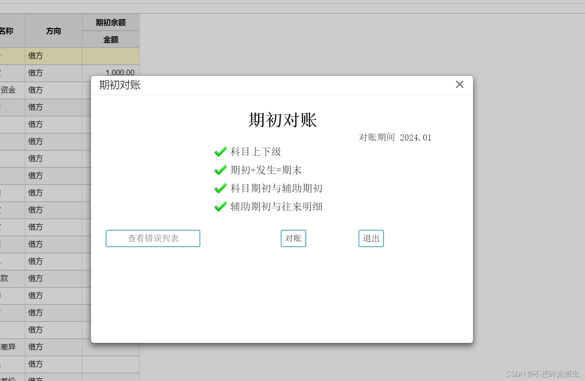
Task: Click the large 期初对账 heading in the dialog
Action: click(x=283, y=120)
